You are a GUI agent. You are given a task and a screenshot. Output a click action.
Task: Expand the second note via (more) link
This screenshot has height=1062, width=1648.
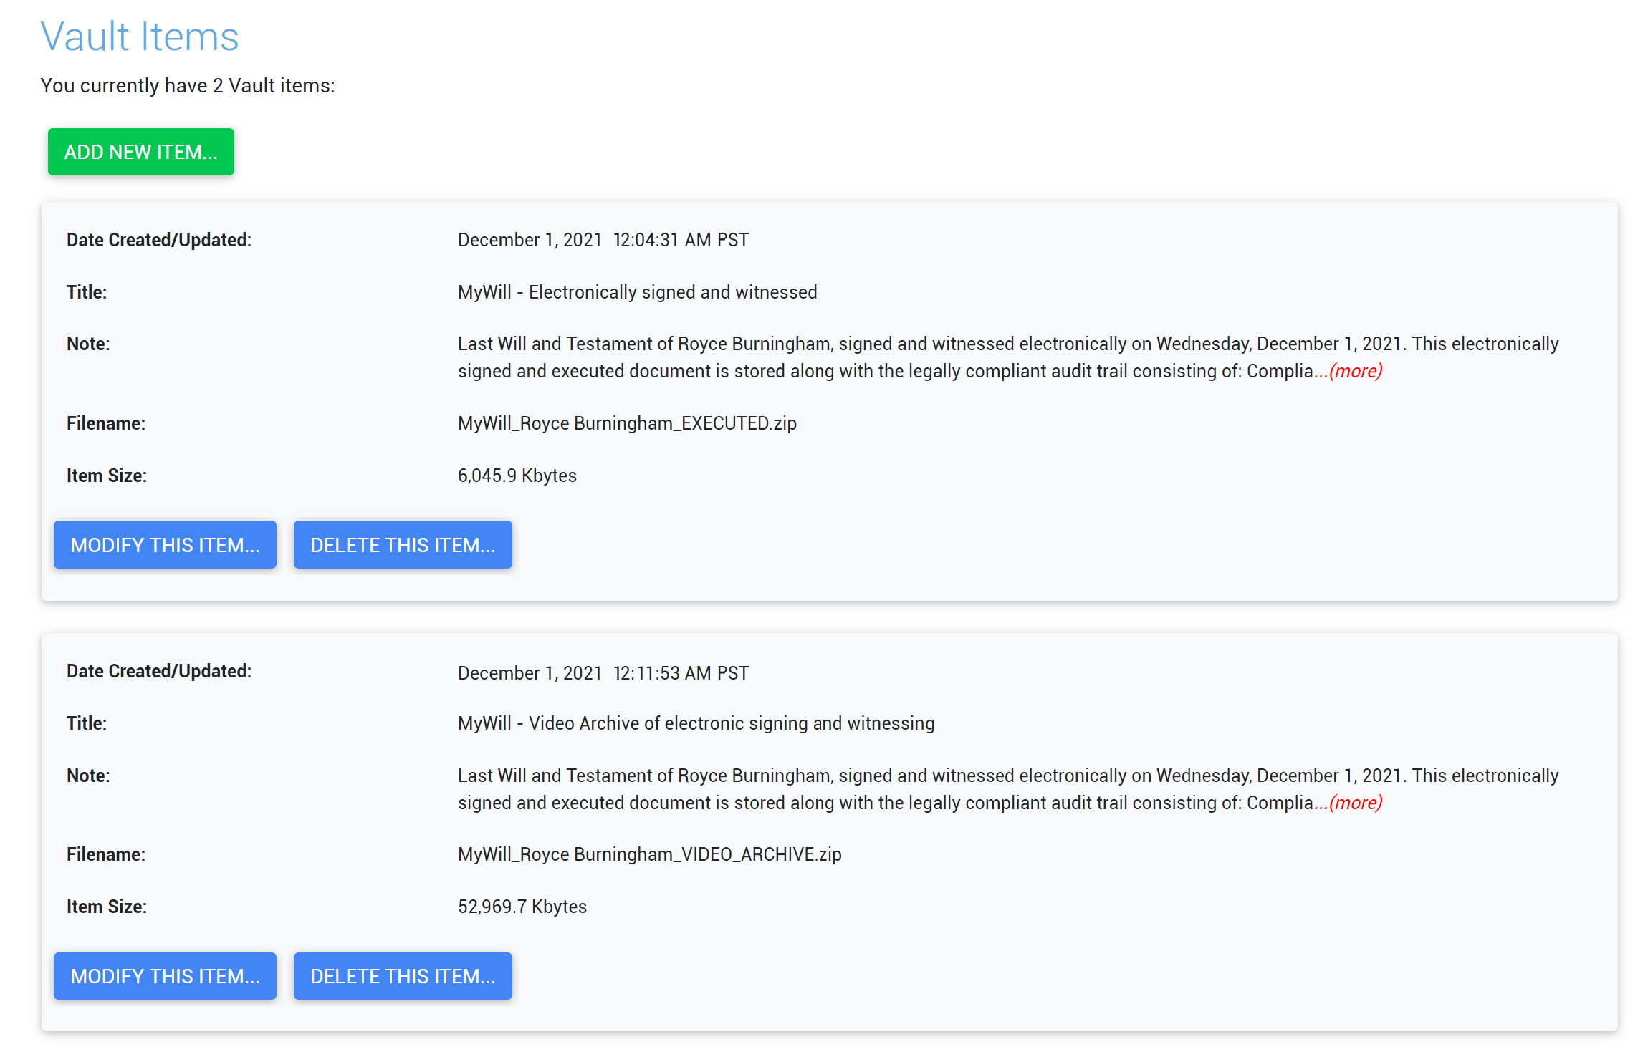[x=1356, y=803]
